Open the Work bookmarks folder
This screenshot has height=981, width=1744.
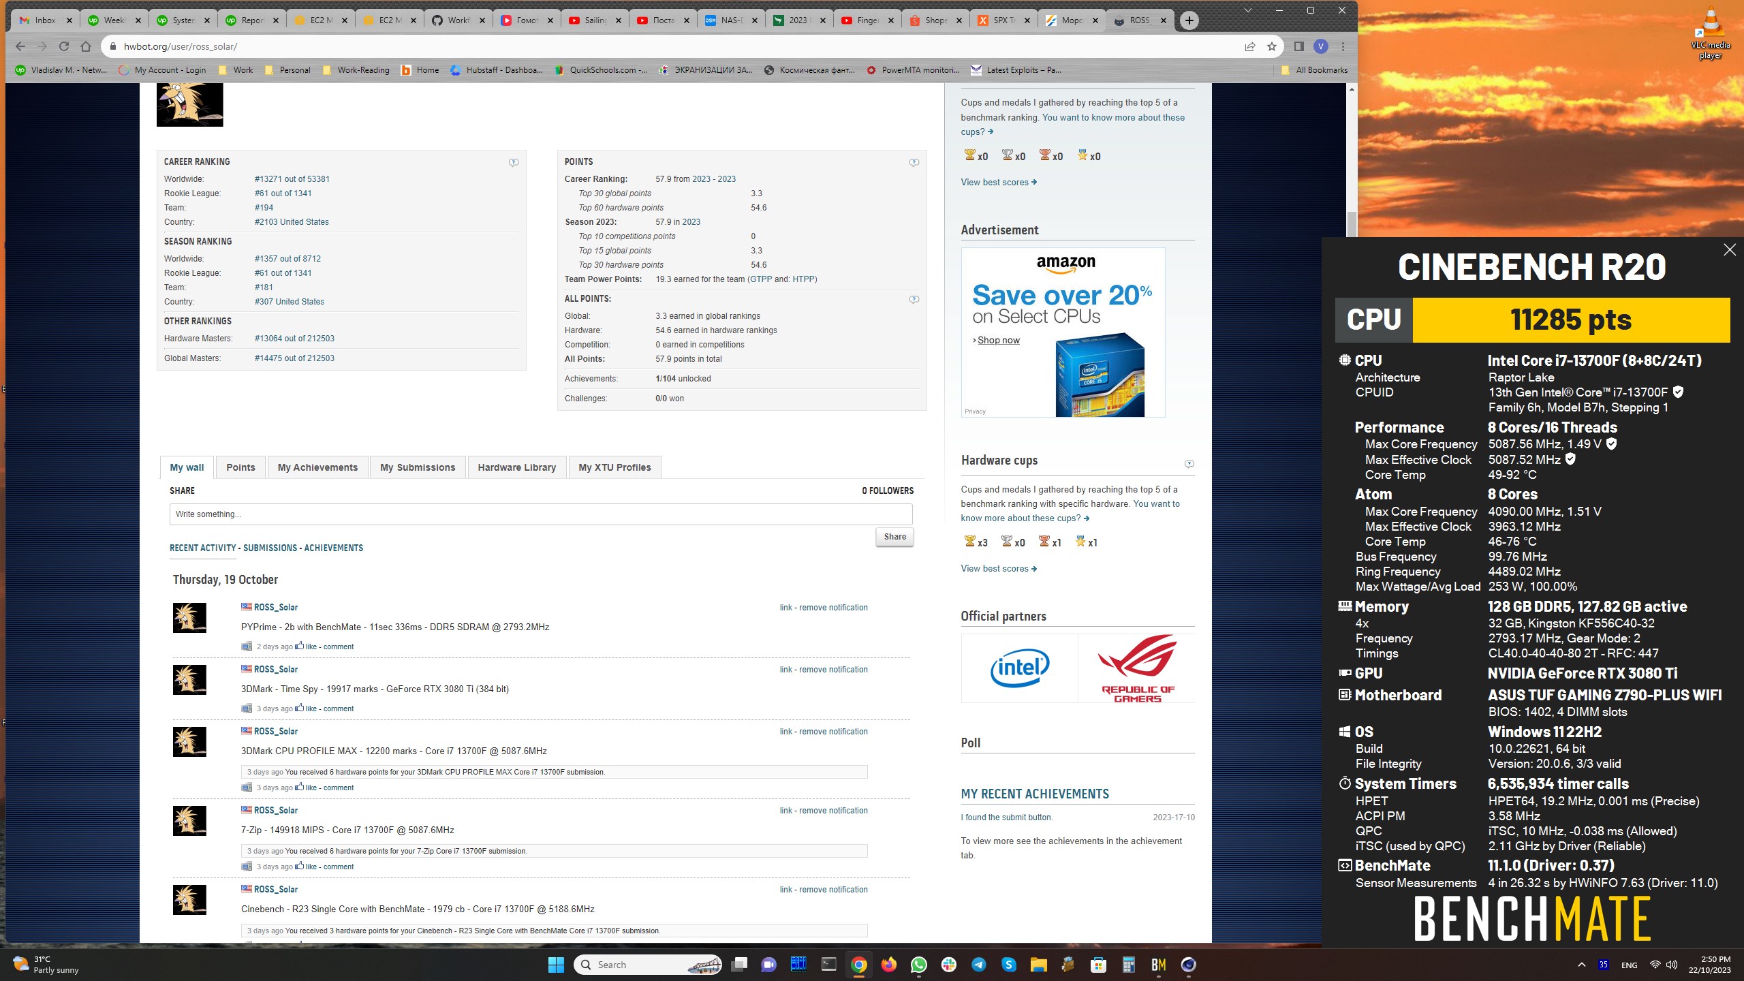(236, 70)
